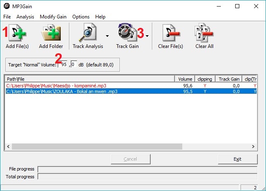266x191 pixels.
Task: Click the target volume decimal field showing 0
Action: point(74,64)
